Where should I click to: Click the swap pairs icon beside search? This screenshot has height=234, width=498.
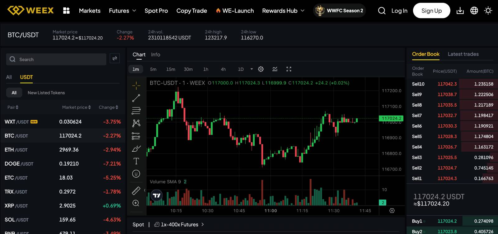pos(115,58)
